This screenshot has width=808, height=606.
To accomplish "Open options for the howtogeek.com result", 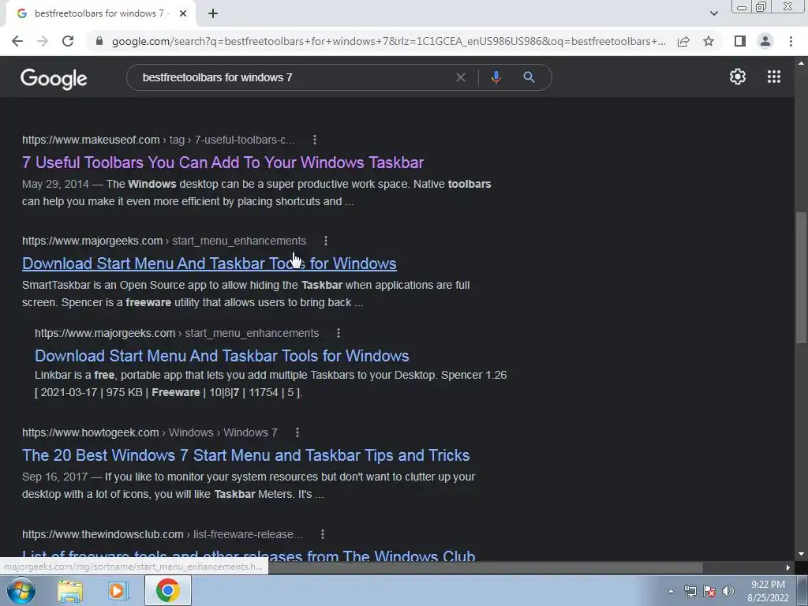I will [x=297, y=432].
